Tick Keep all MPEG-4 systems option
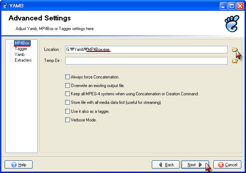Image resolution: width=246 pixels, height=173 pixels. (67, 94)
